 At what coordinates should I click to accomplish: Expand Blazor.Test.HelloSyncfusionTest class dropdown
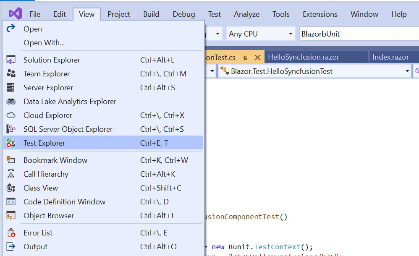coord(407,71)
